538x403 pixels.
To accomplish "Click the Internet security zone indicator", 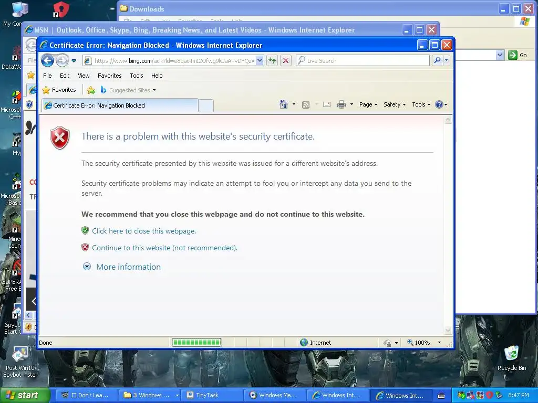I will tap(316, 342).
